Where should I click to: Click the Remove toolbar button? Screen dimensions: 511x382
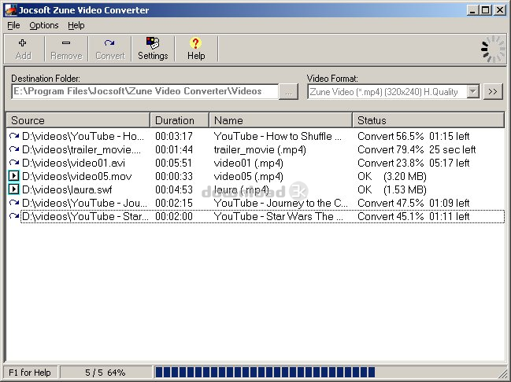pyautogui.click(x=66, y=50)
